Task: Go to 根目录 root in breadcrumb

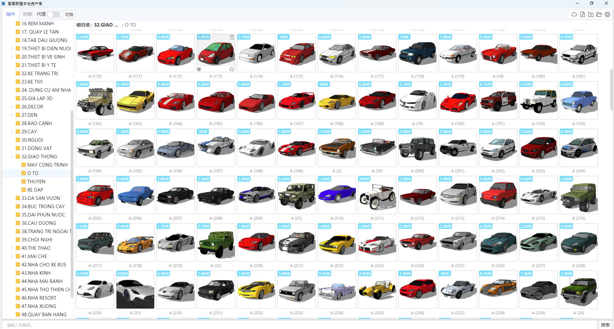Action: point(83,25)
